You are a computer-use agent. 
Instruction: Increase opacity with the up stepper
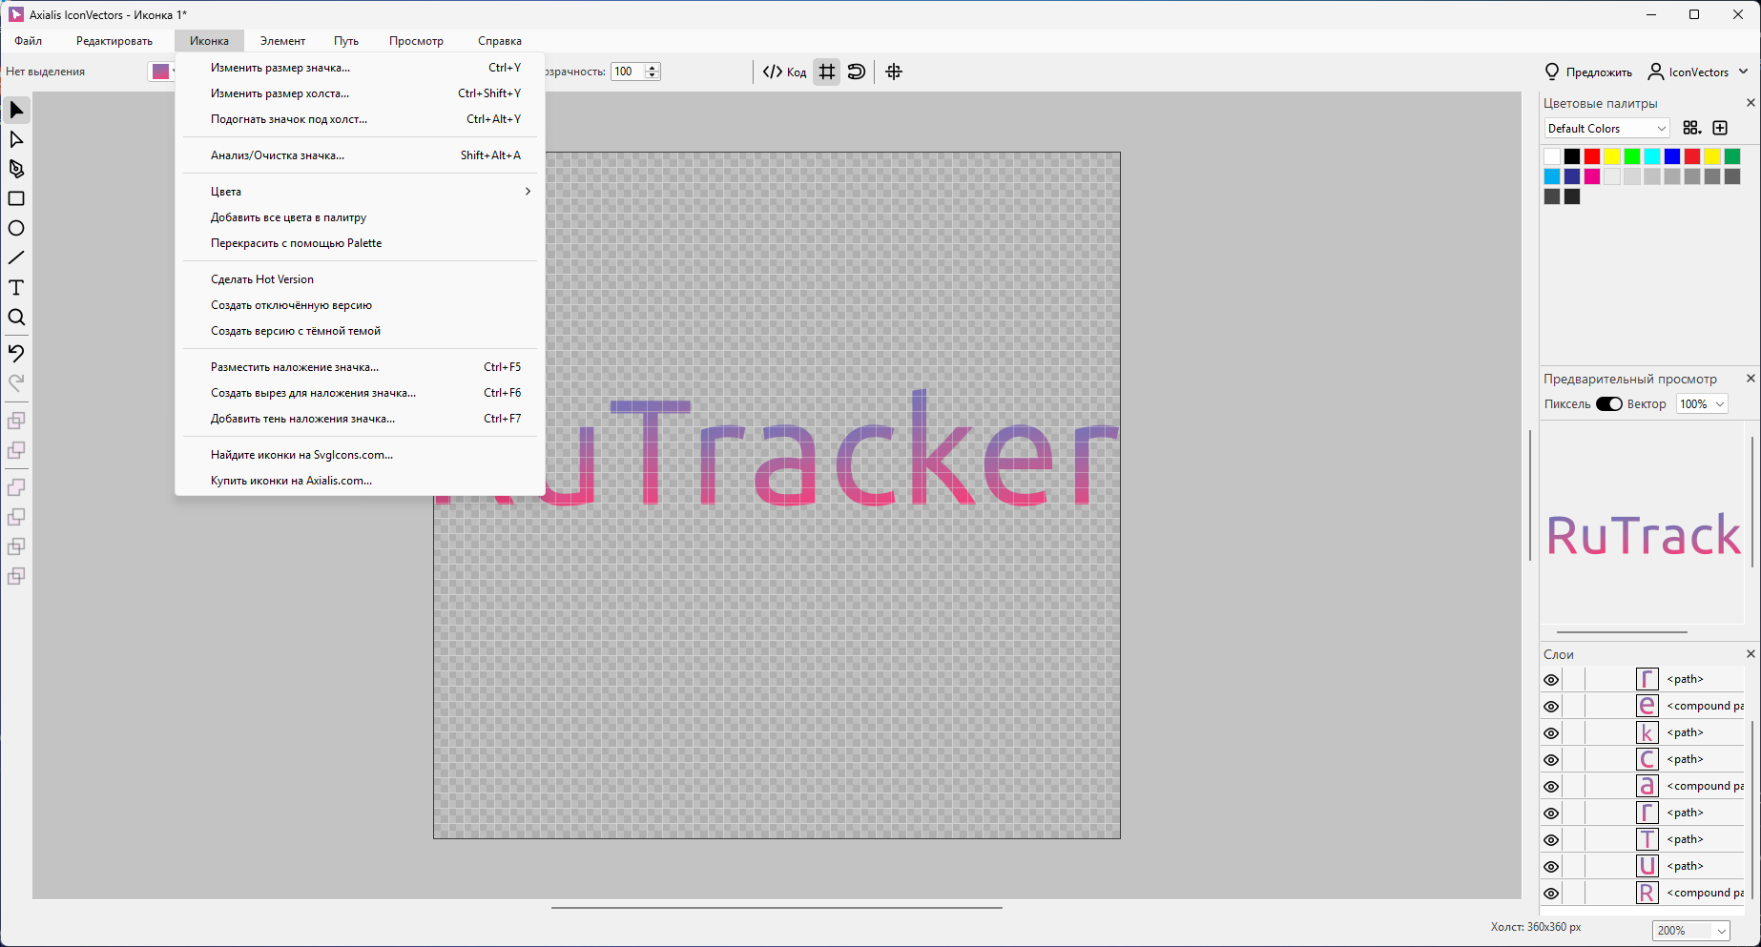coord(653,68)
